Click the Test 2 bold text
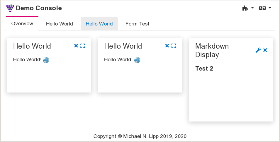The height and width of the screenshot is (142, 280). click(x=204, y=69)
